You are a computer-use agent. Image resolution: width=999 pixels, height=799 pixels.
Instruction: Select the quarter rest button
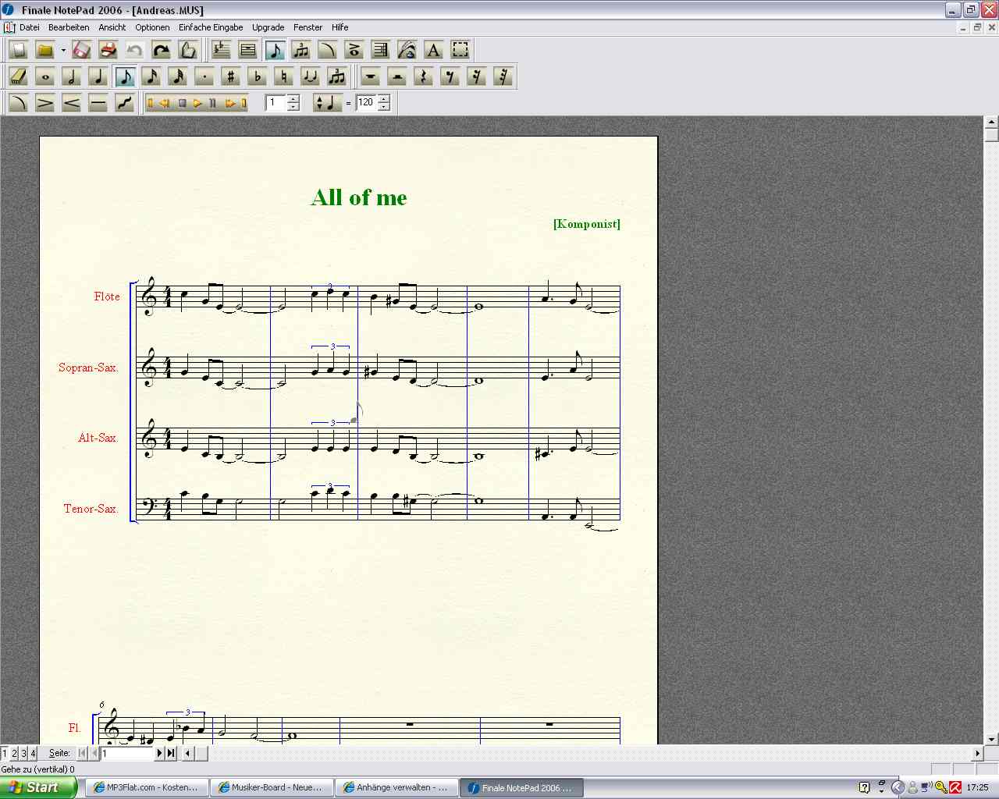[x=424, y=76]
